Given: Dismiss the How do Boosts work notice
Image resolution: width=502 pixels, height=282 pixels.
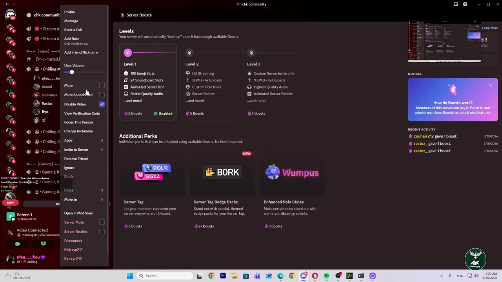Looking at the screenshot, I should [490, 85].
